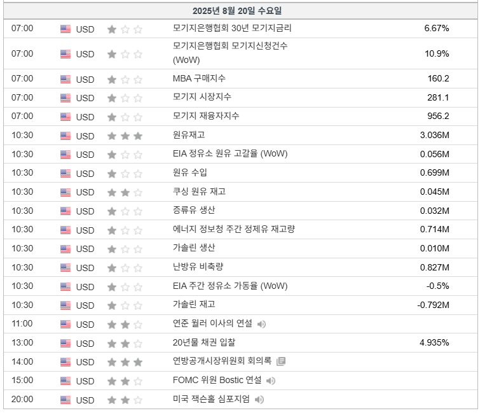This screenshot has width=480, height=413.
Task: Open the 20년물 채권 입찰 event
Action: point(204,342)
